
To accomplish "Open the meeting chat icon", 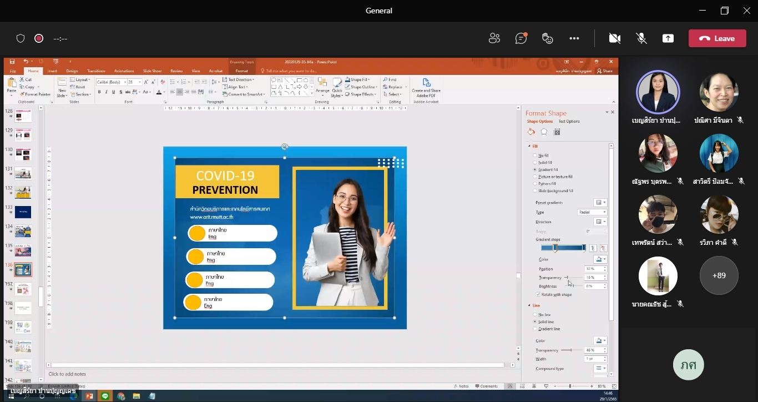I will tap(521, 38).
